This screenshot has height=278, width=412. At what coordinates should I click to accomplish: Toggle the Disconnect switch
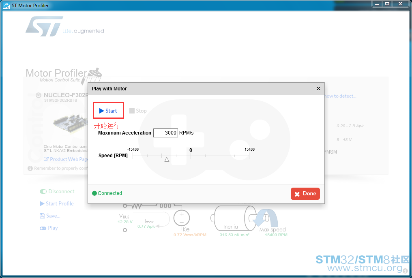(x=43, y=192)
